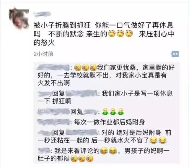The image size is (189, 167).
Task: Click the blurred poster username above the post
Action: [x=42, y=14]
